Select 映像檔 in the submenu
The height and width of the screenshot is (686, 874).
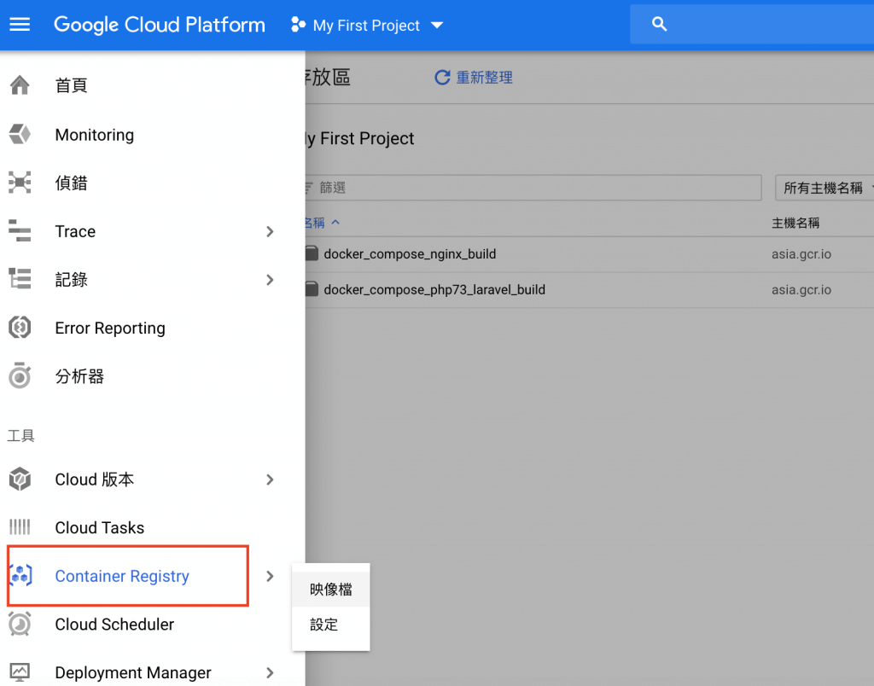point(330,589)
